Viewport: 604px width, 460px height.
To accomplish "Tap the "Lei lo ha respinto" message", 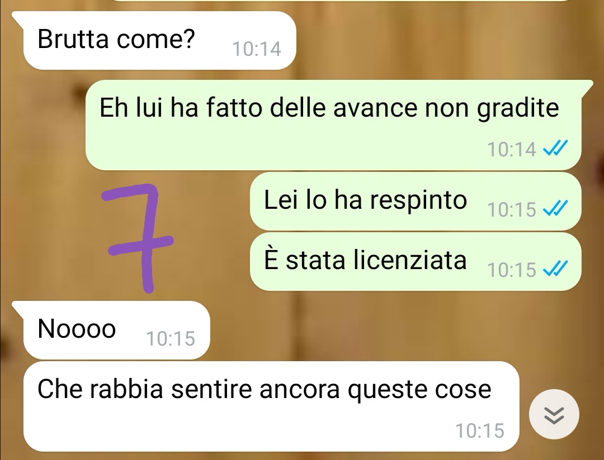I will point(416,201).
